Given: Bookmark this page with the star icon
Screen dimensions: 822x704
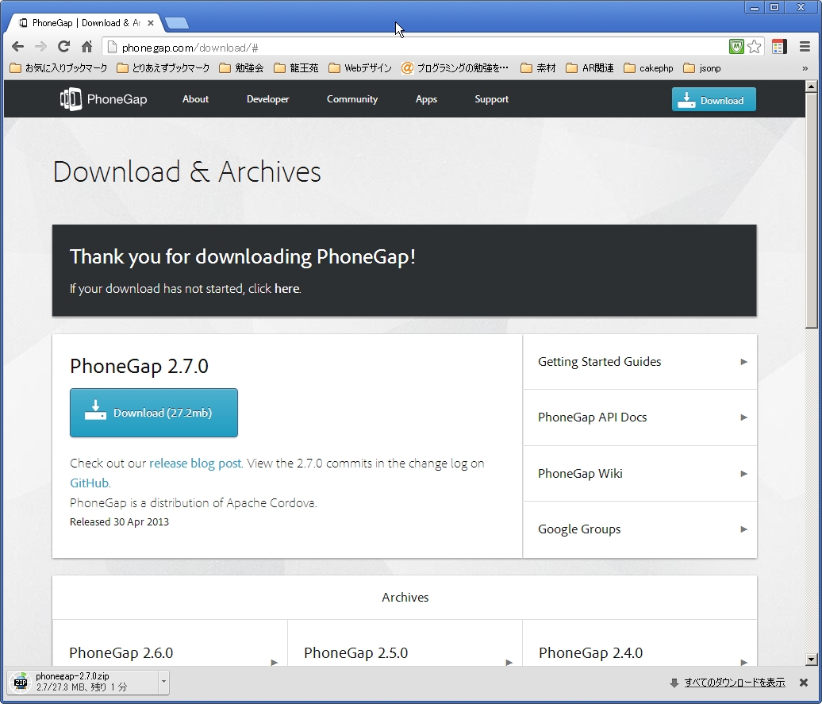Looking at the screenshot, I should [x=755, y=47].
